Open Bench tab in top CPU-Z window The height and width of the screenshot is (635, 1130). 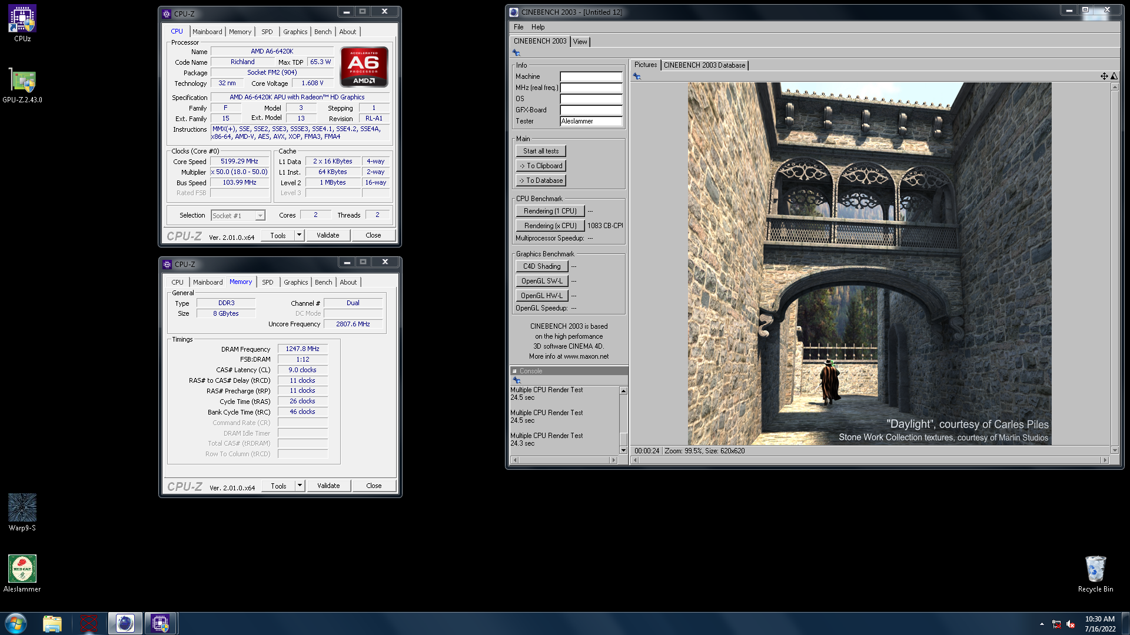pyautogui.click(x=323, y=32)
